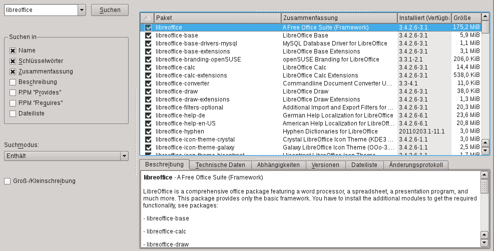Click the status icon for libreoffice-branding-openSUSE
The image size is (494, 251).
point(148,59)
